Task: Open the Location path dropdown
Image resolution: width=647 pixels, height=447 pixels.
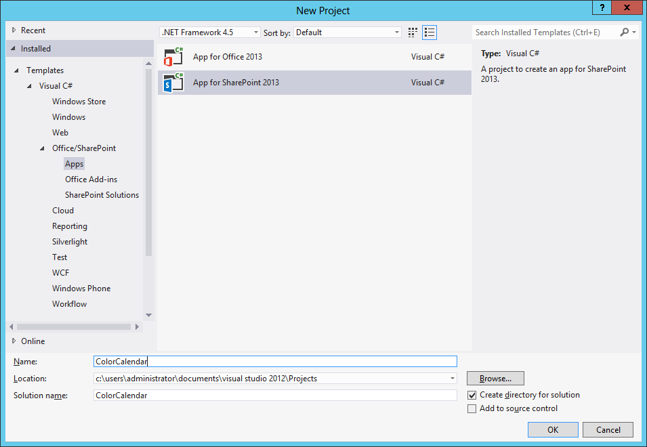Action: [452, 379]
